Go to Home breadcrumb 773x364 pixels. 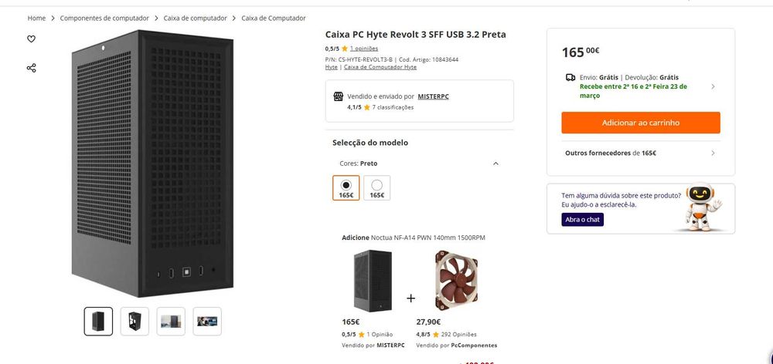[x=36, y=18]
